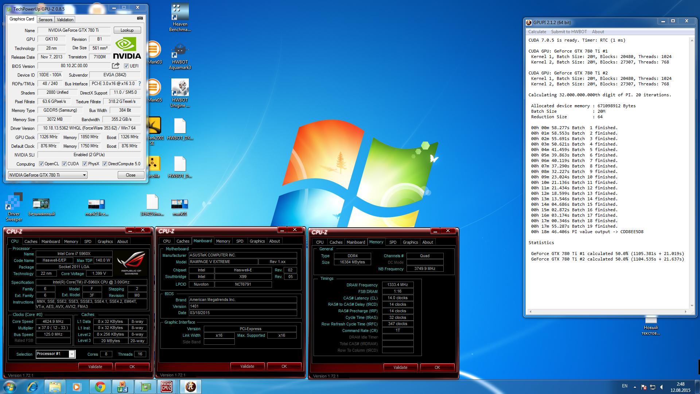700x394 pixels.
Task: Open the Memory tab in first CPU-Z window
Action: 71,242
